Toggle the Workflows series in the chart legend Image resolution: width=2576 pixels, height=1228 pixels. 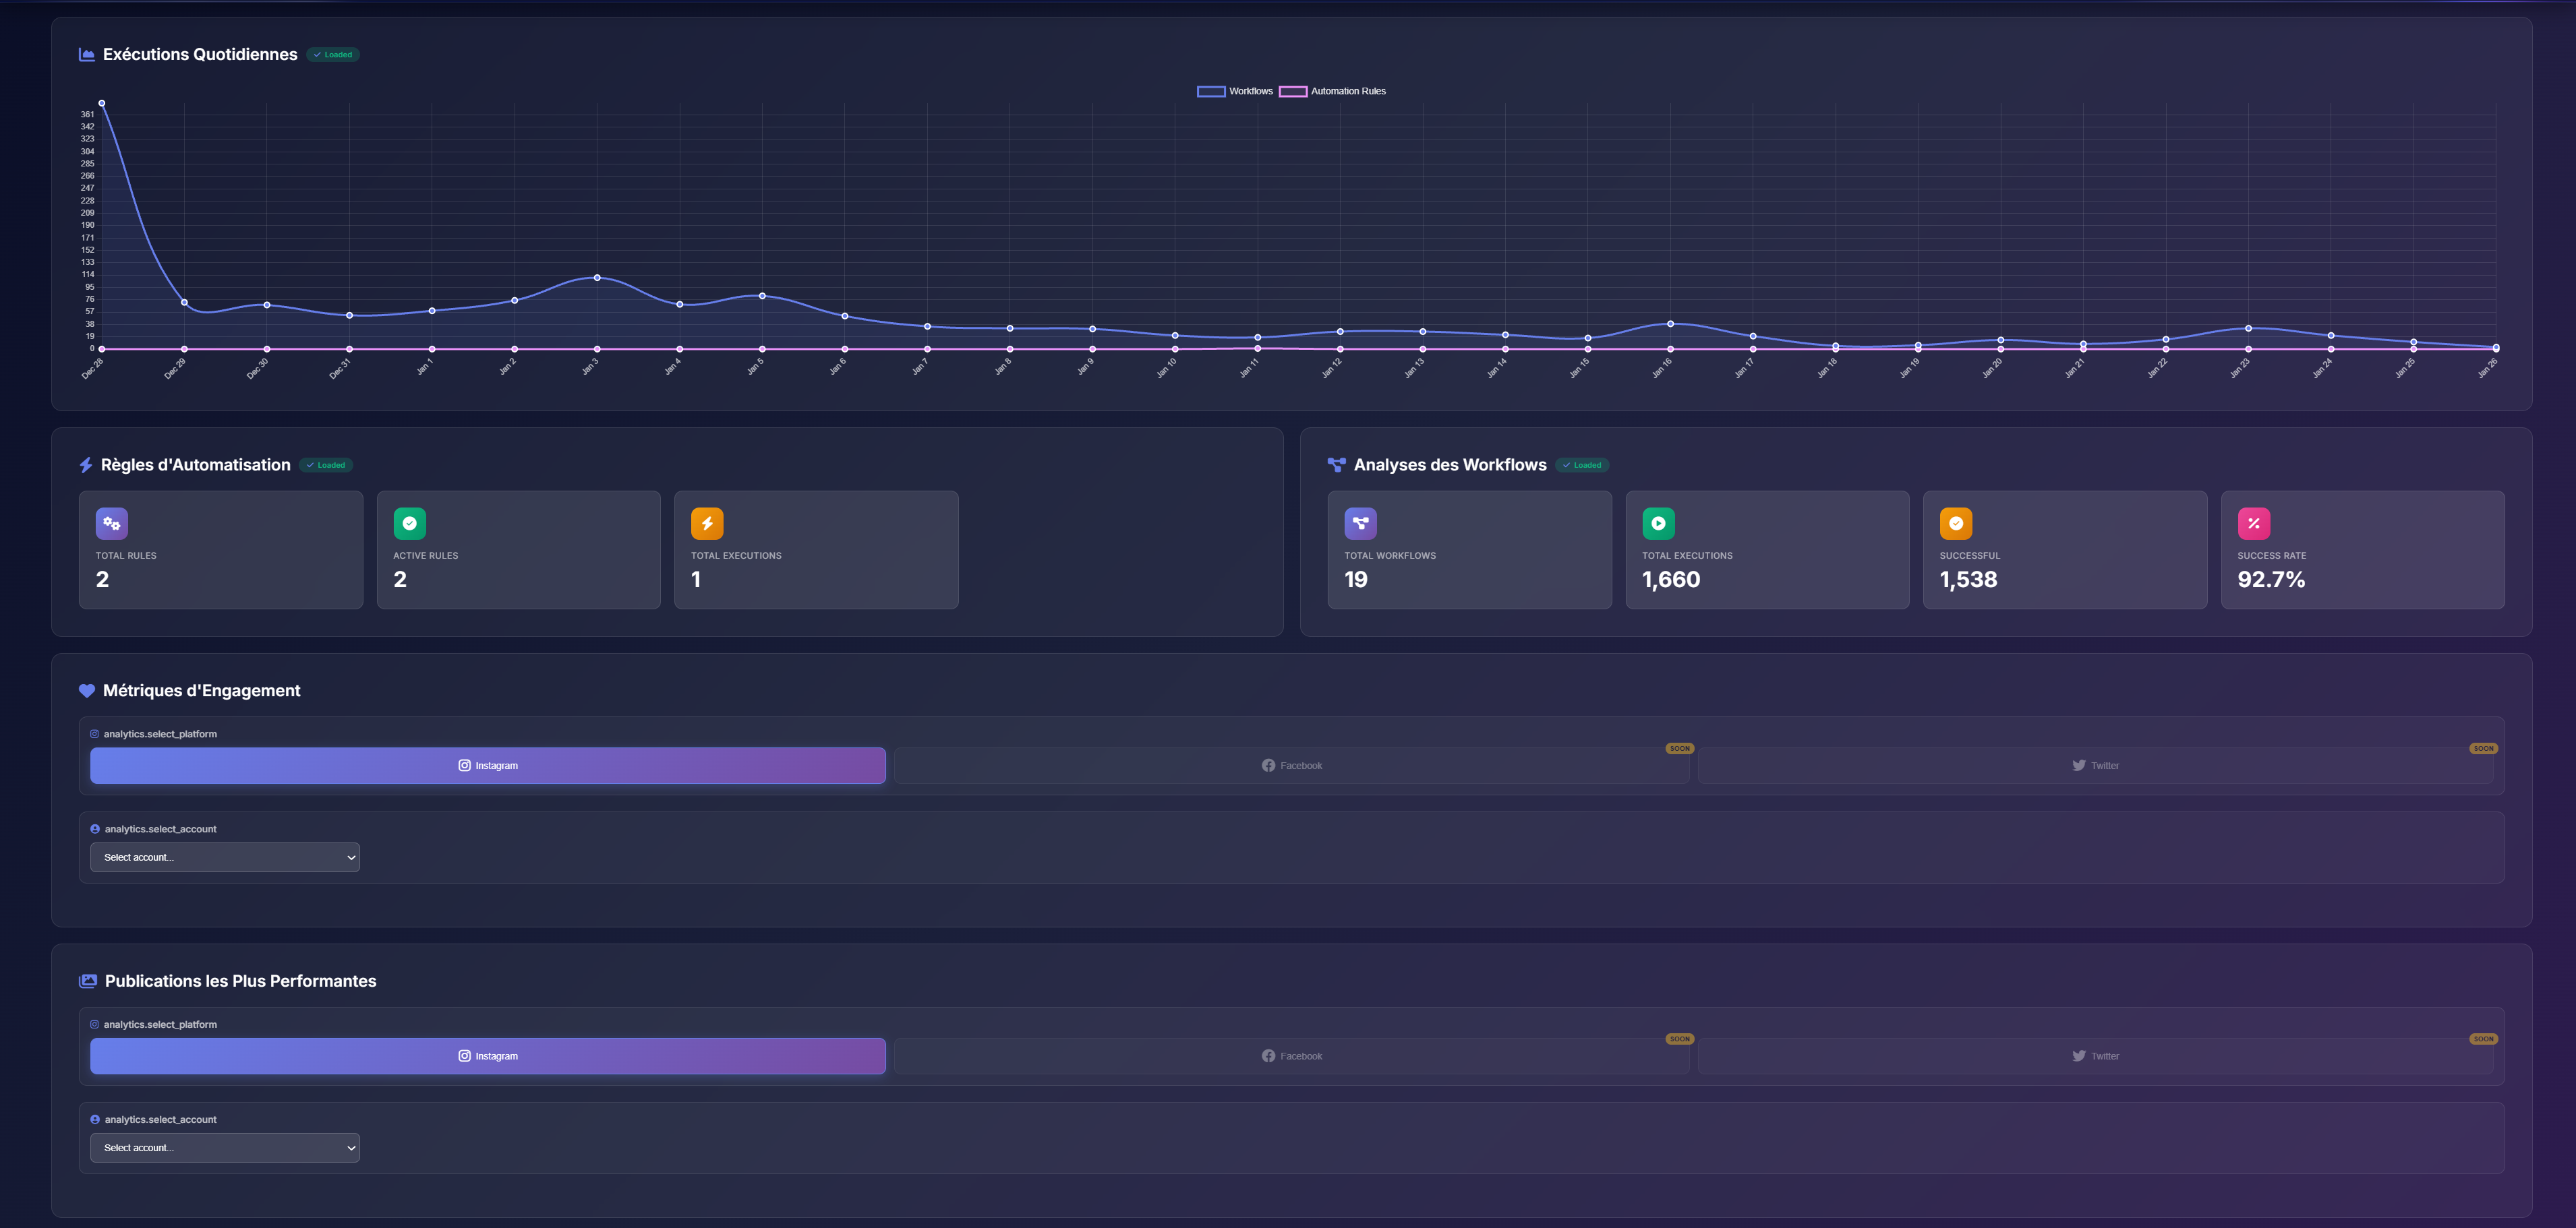tap(1235, 91)
